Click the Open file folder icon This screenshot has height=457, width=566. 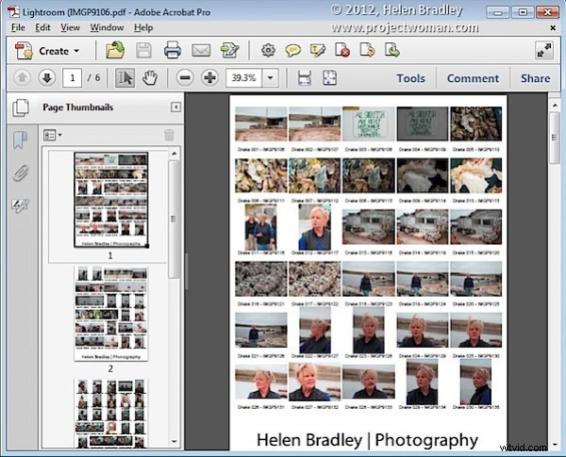(115, 50)
